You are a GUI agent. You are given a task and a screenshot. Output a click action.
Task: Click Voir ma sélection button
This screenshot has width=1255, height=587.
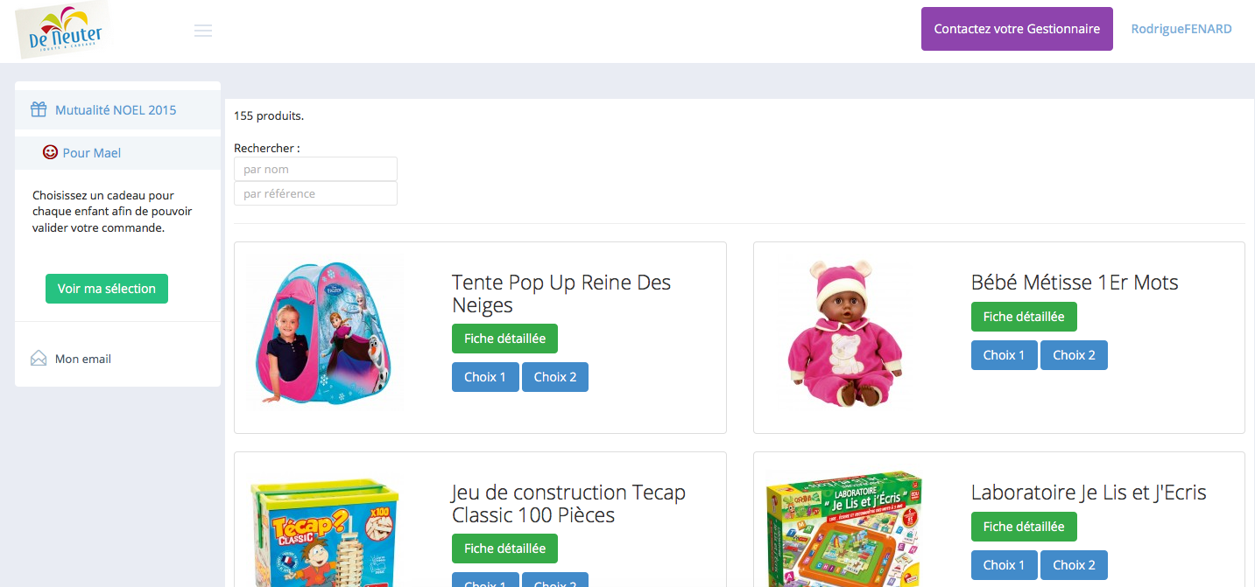coord(107,289)
